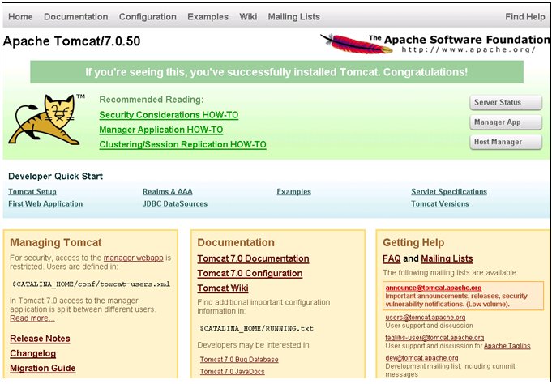Click the successfully installed Tomcat congratulations banner
552x384 pixels.
click(x=276, y=72)
